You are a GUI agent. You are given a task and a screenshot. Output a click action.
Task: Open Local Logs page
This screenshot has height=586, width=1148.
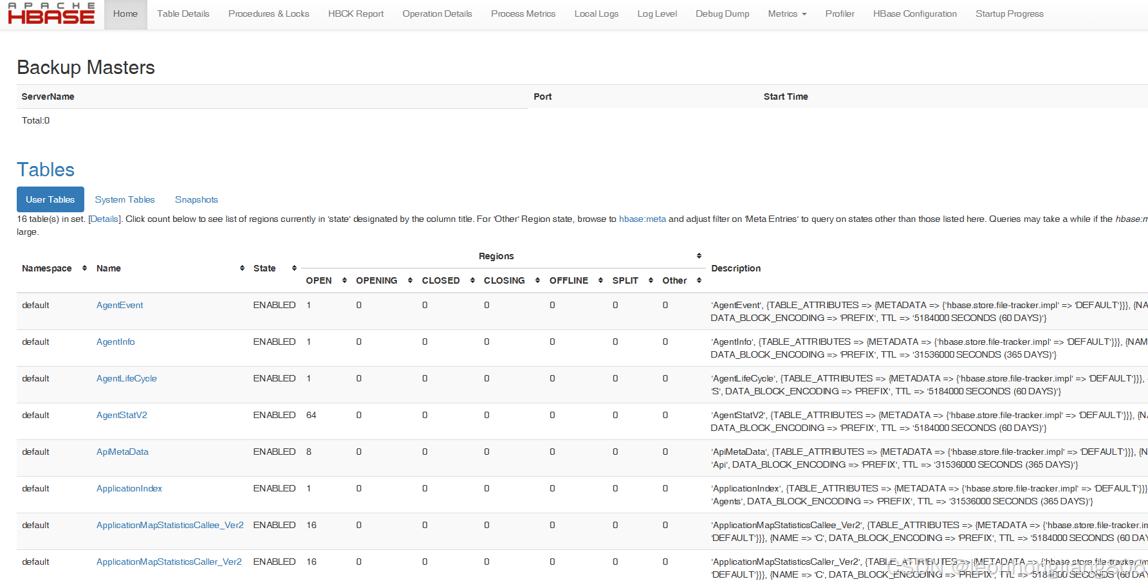coord(597,14)
